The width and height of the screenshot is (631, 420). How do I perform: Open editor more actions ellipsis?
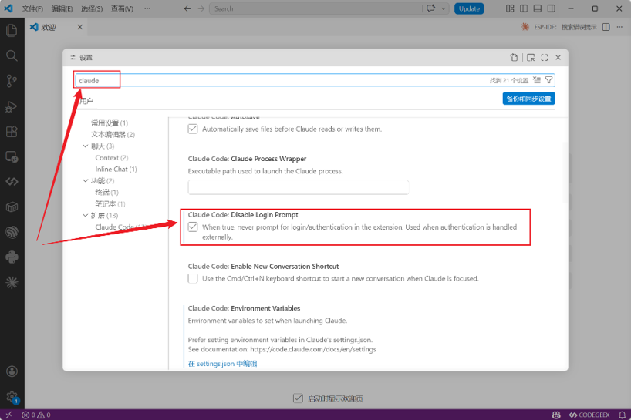click(x=619, y=27)
